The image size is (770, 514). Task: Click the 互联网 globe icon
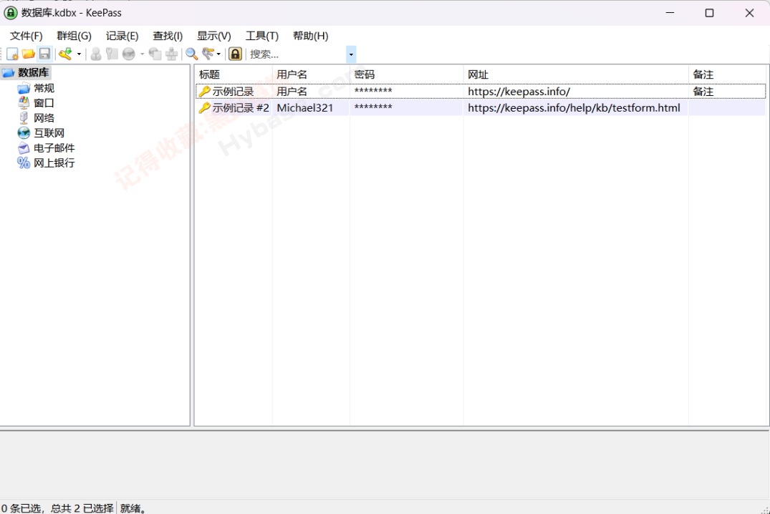click(24, 133)
